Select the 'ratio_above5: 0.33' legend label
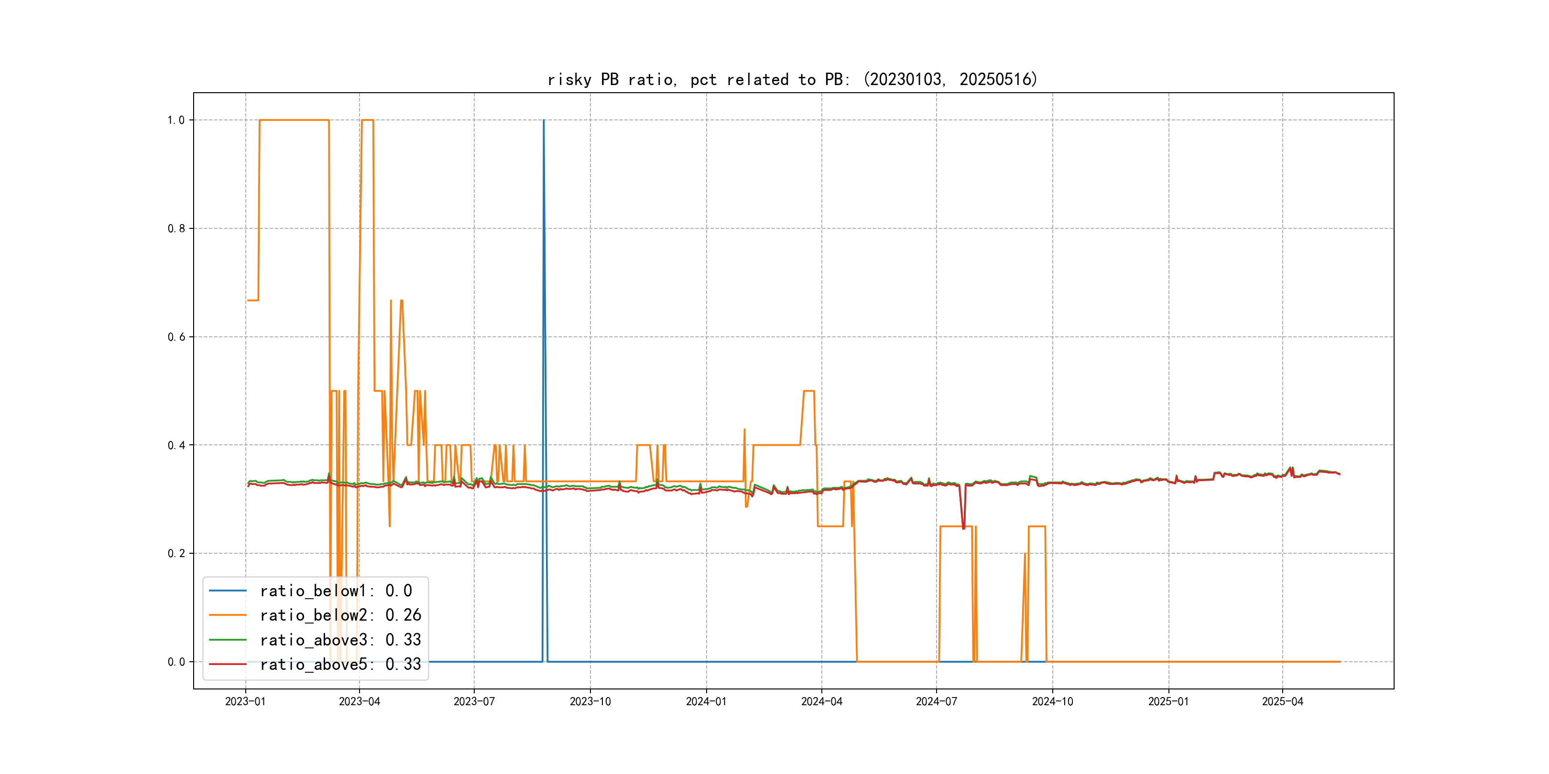This screenshot has width=1549, height=774. [340, 664]
